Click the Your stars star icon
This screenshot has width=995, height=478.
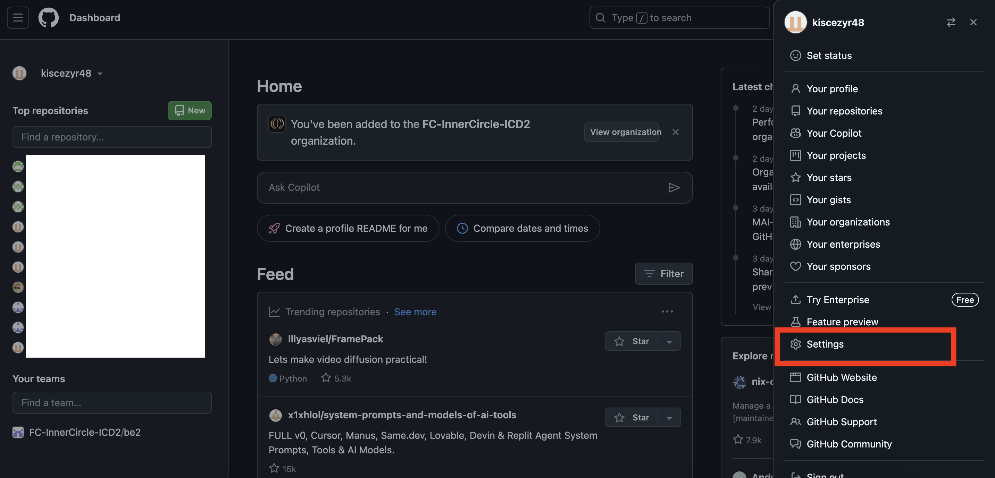coord(795,178)
